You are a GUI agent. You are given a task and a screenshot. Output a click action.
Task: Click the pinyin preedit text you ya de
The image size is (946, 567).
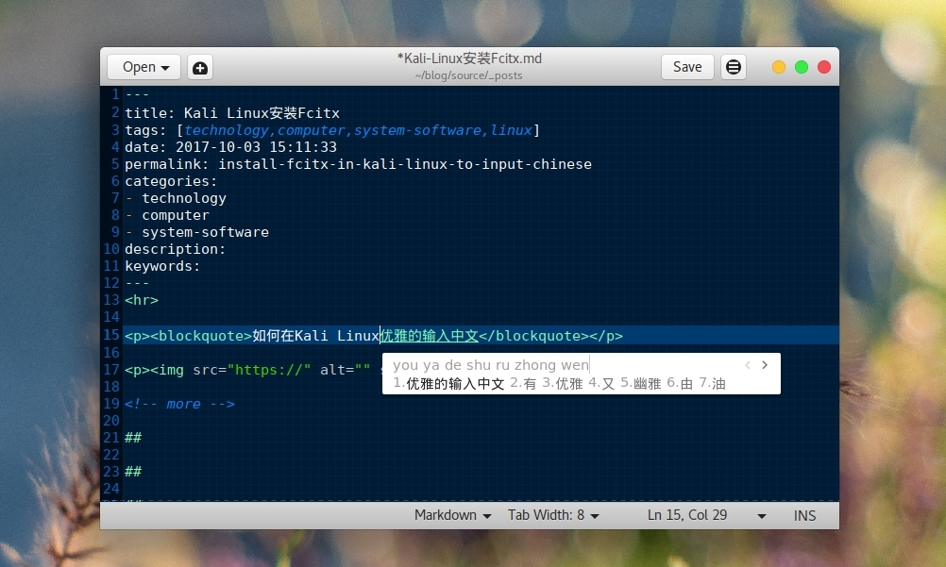coord(425,365)
